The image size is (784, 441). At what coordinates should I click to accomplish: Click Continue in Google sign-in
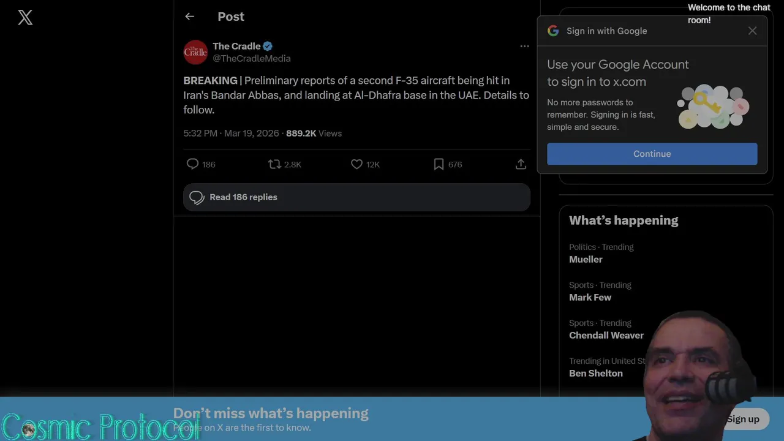coord(652,154)
